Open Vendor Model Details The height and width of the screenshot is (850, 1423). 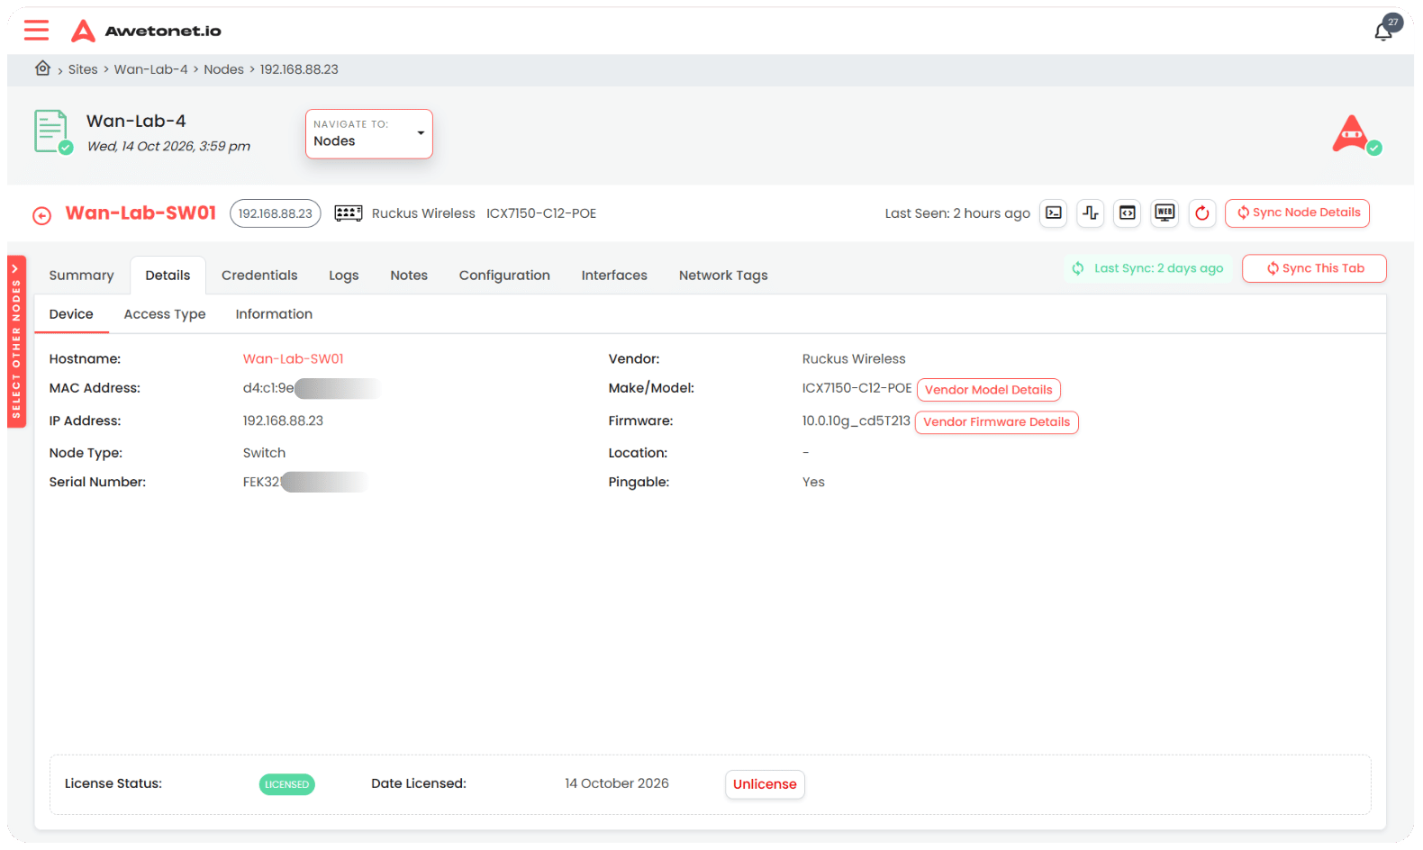(989, 390)
